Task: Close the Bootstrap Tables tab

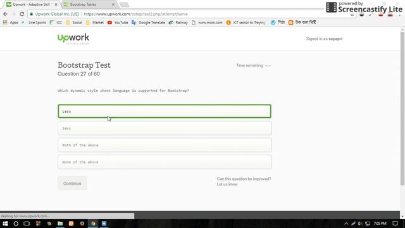Action: point(113,4)
